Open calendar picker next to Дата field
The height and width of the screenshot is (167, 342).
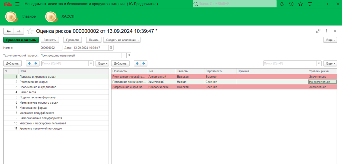(107, 48)
